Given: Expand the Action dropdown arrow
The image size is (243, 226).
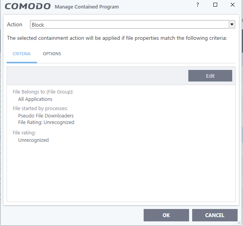Looking at the screenshot, I should [x=232, y=25].
